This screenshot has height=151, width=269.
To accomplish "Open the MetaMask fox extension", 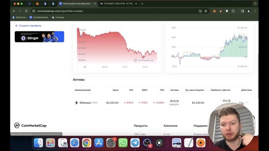I will tap(214, 11).
